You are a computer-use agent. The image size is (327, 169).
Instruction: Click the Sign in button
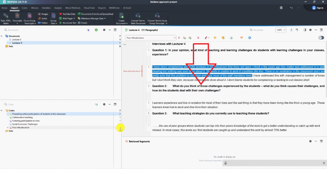(x=317, y=8)
